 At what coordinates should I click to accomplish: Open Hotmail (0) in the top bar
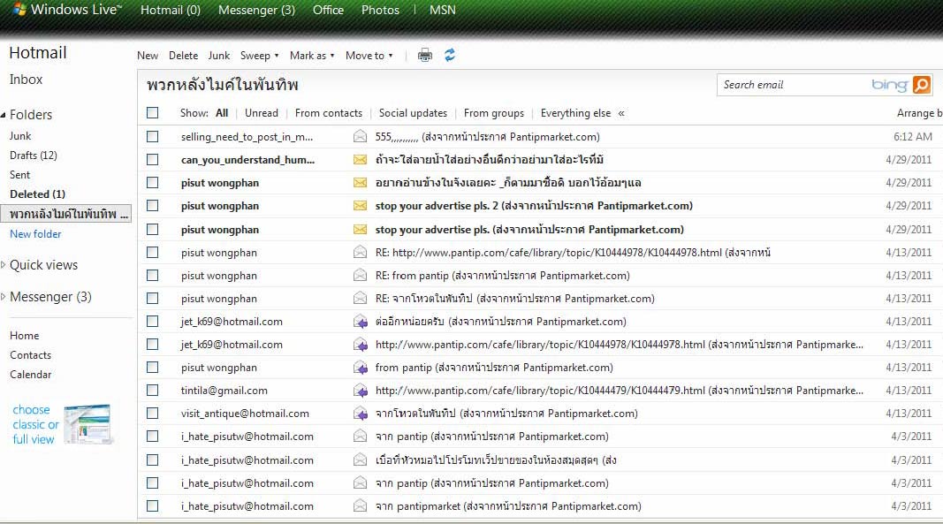(171, 11)
